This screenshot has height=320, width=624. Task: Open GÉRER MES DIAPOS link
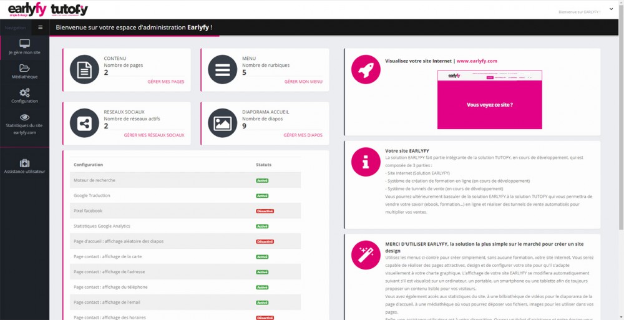303,135
